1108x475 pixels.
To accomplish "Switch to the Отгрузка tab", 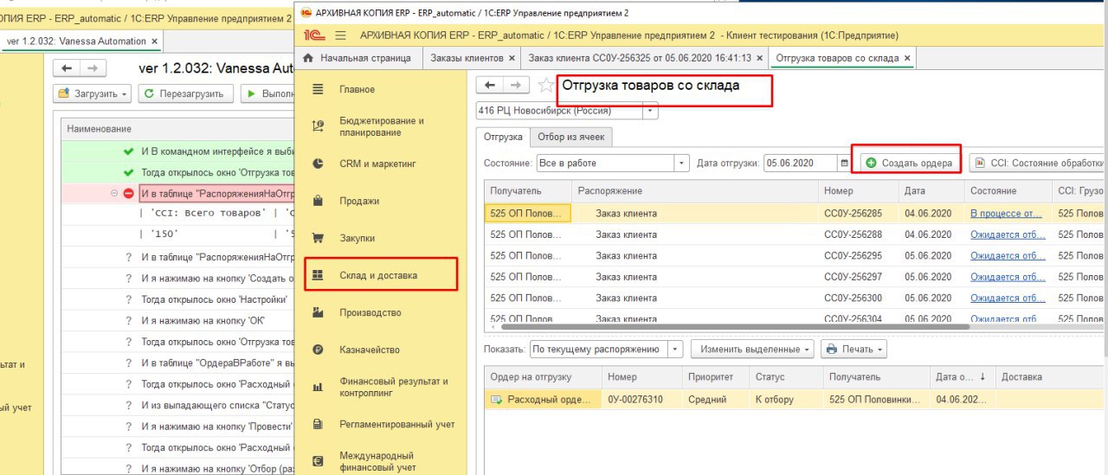I will pos(503,137).
